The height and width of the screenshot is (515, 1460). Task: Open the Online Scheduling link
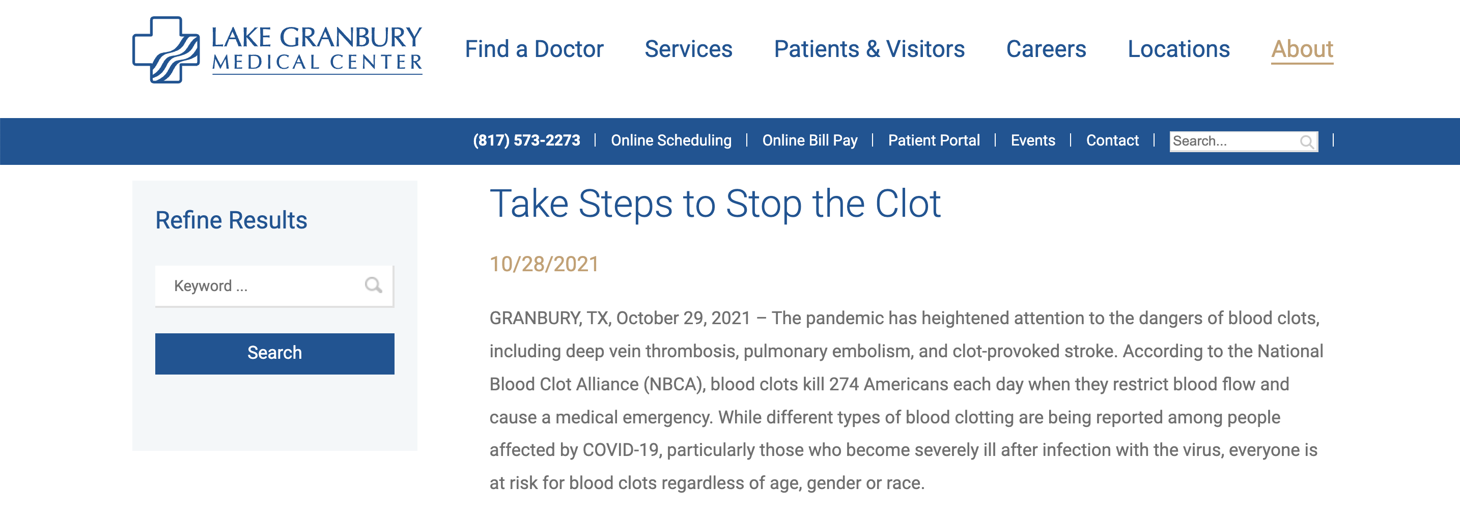click(671, 140)
